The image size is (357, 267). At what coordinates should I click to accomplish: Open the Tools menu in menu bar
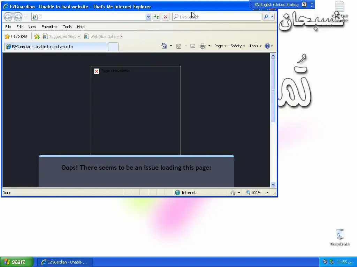[67, 27]
